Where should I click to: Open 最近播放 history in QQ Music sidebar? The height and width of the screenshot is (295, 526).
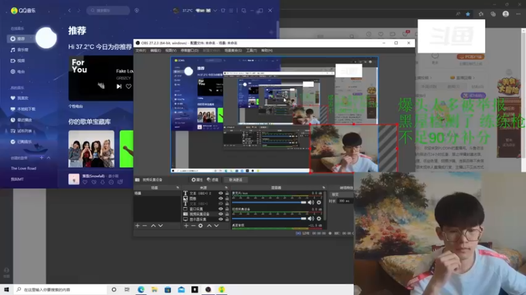click(21, 120)
